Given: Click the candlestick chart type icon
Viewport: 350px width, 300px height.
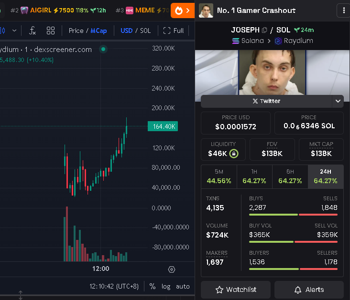Looking at the screenshot, I should tap(3, 31).
